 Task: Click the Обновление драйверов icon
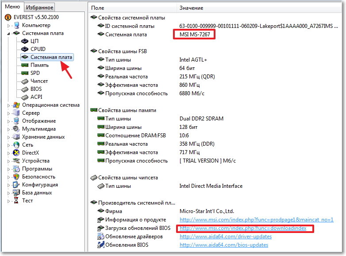[x=100, y=237]
